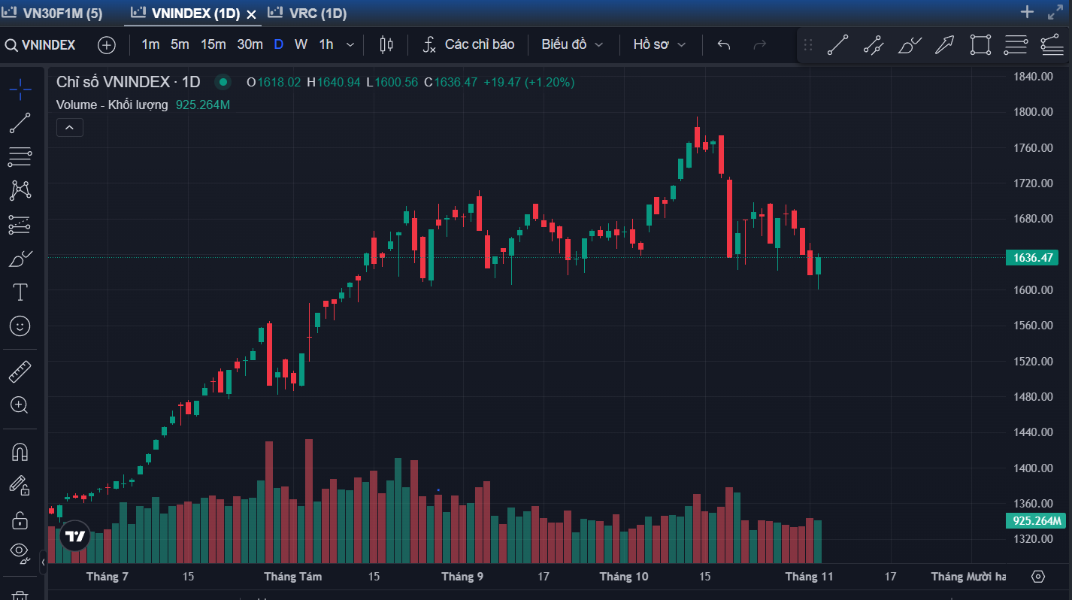Lock all drawing tools

click(x=20, y=520)
